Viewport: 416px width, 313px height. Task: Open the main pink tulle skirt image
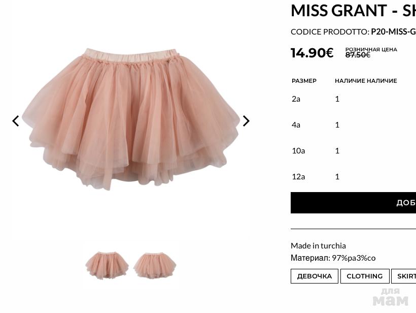coord(131,119)
